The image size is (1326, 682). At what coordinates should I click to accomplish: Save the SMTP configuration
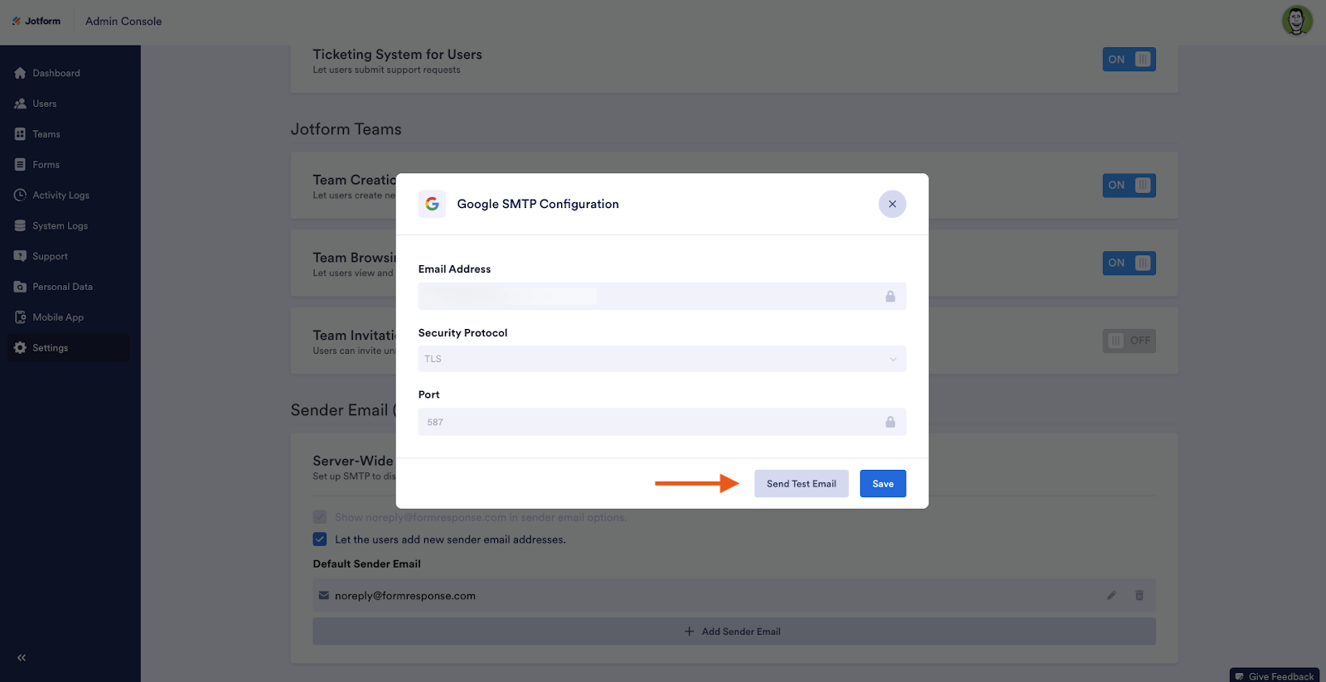(x=883, y=484)
